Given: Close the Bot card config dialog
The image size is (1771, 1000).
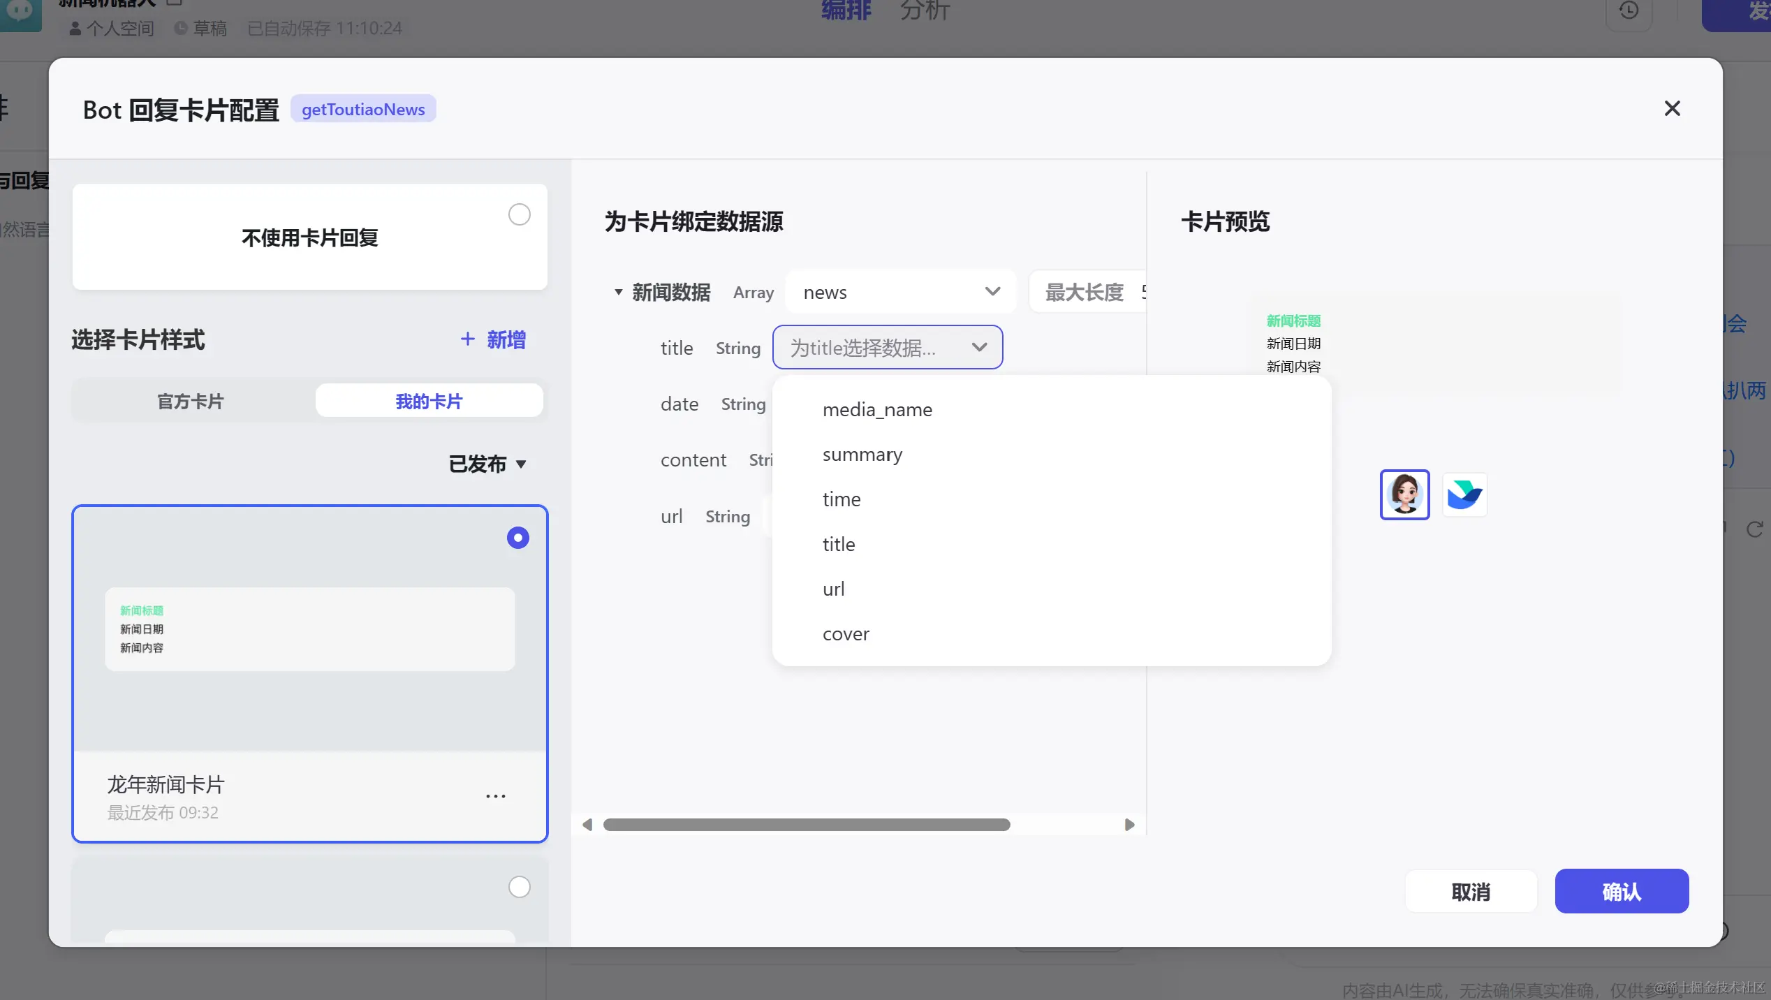Looking at the screenshot, I should pyautogui.click(x=1672, y=108).
